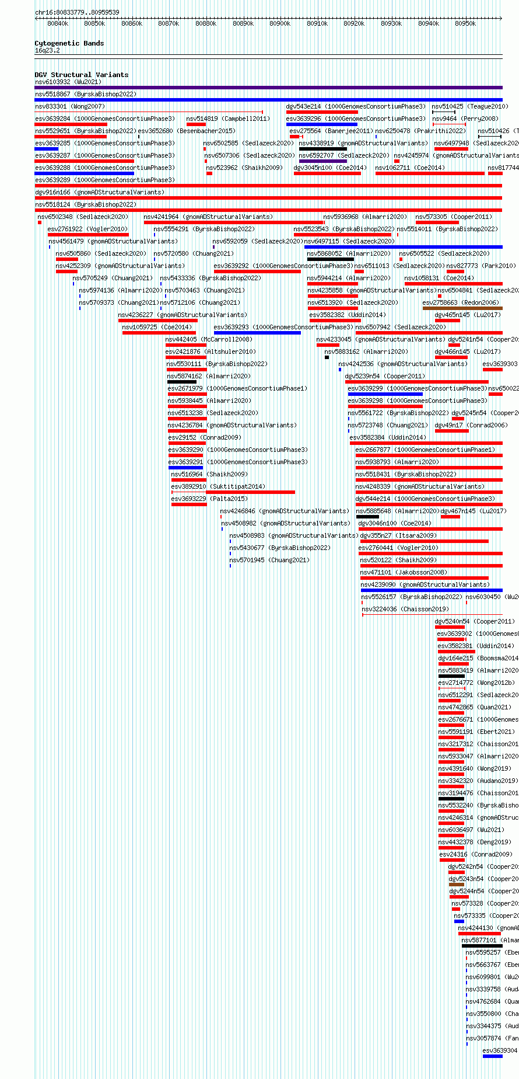Click nsv4391640 (Wong2019) label
This screenshot has width=519, height=1079.
pyautogui.click(x=475, y=768)
